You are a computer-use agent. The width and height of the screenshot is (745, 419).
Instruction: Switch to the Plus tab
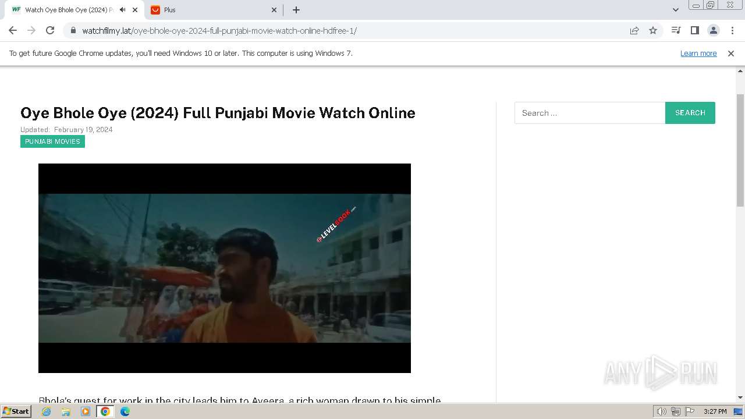click(x=213, y=10)
